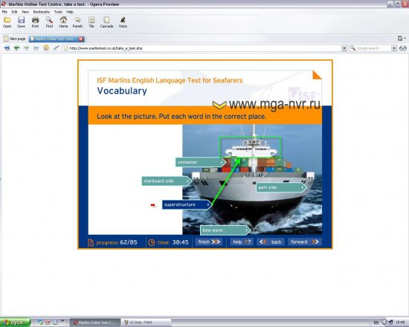Click the rewind navigation icon
The height and width of the screenshot is (327, 409).
click(7, 48)
